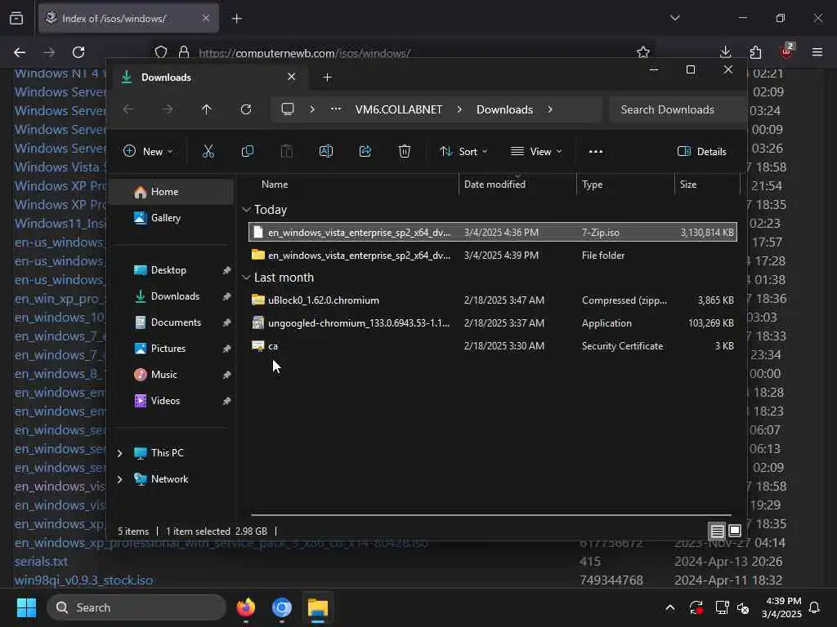Image resolution: width=837 pixels, height=627 pixels.
Task: Select Home in navigation pane
Action: (x=172, y=192)
